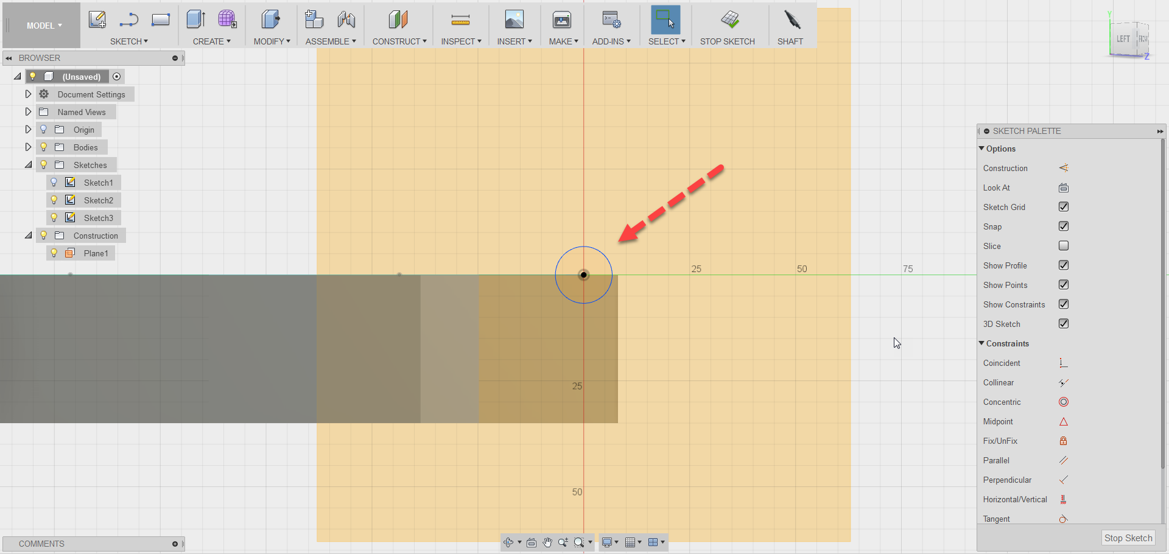
Task: Disable Show Constraints
Action: tap(1064, 304)
